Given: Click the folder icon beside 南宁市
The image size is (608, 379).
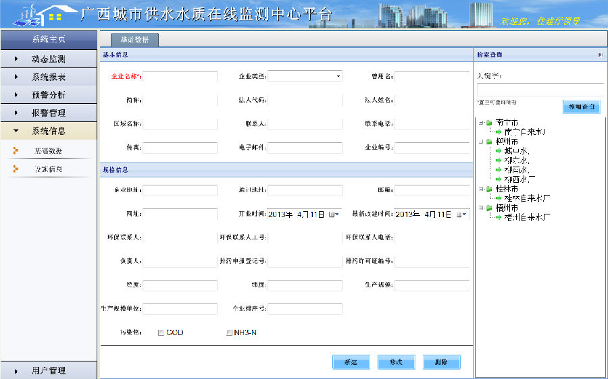Looking at the screenshot, I should (489, 123).
